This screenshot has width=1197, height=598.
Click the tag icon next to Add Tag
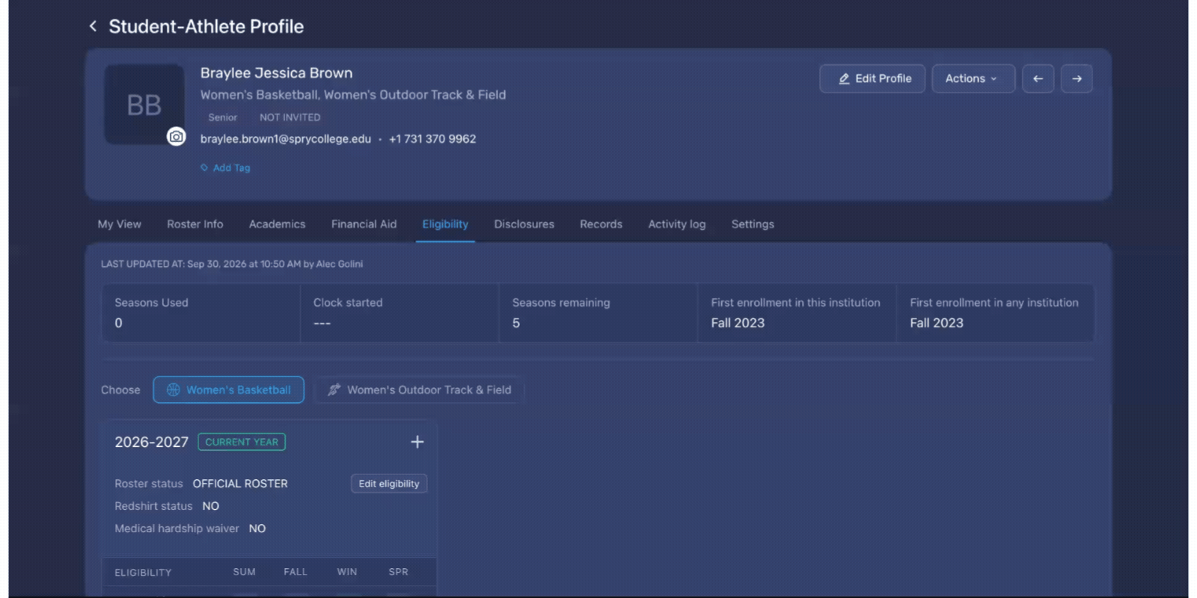204,167
